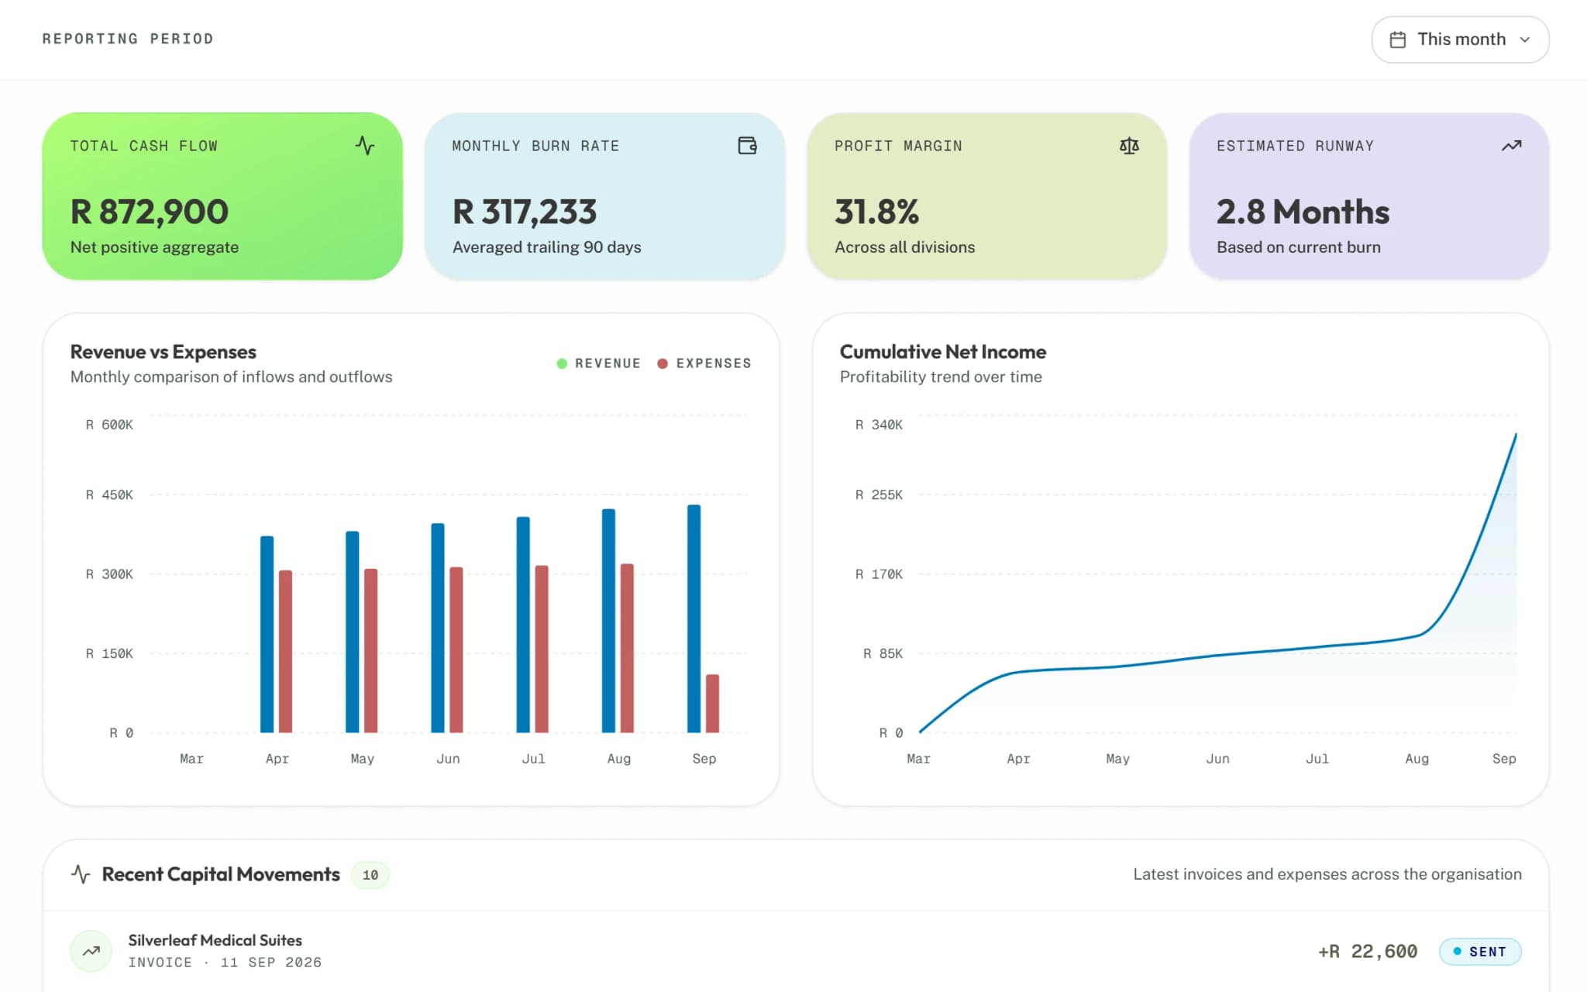Click the INVOICE · 11 SEP 2026 text
1587x992 pixels.
225,963
